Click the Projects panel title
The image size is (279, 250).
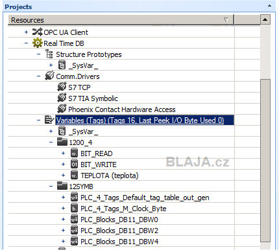pos(18,6)
